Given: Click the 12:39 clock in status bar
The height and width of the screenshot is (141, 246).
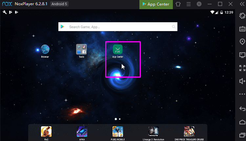Looking at the screenshot, I should tap(229, 12).
